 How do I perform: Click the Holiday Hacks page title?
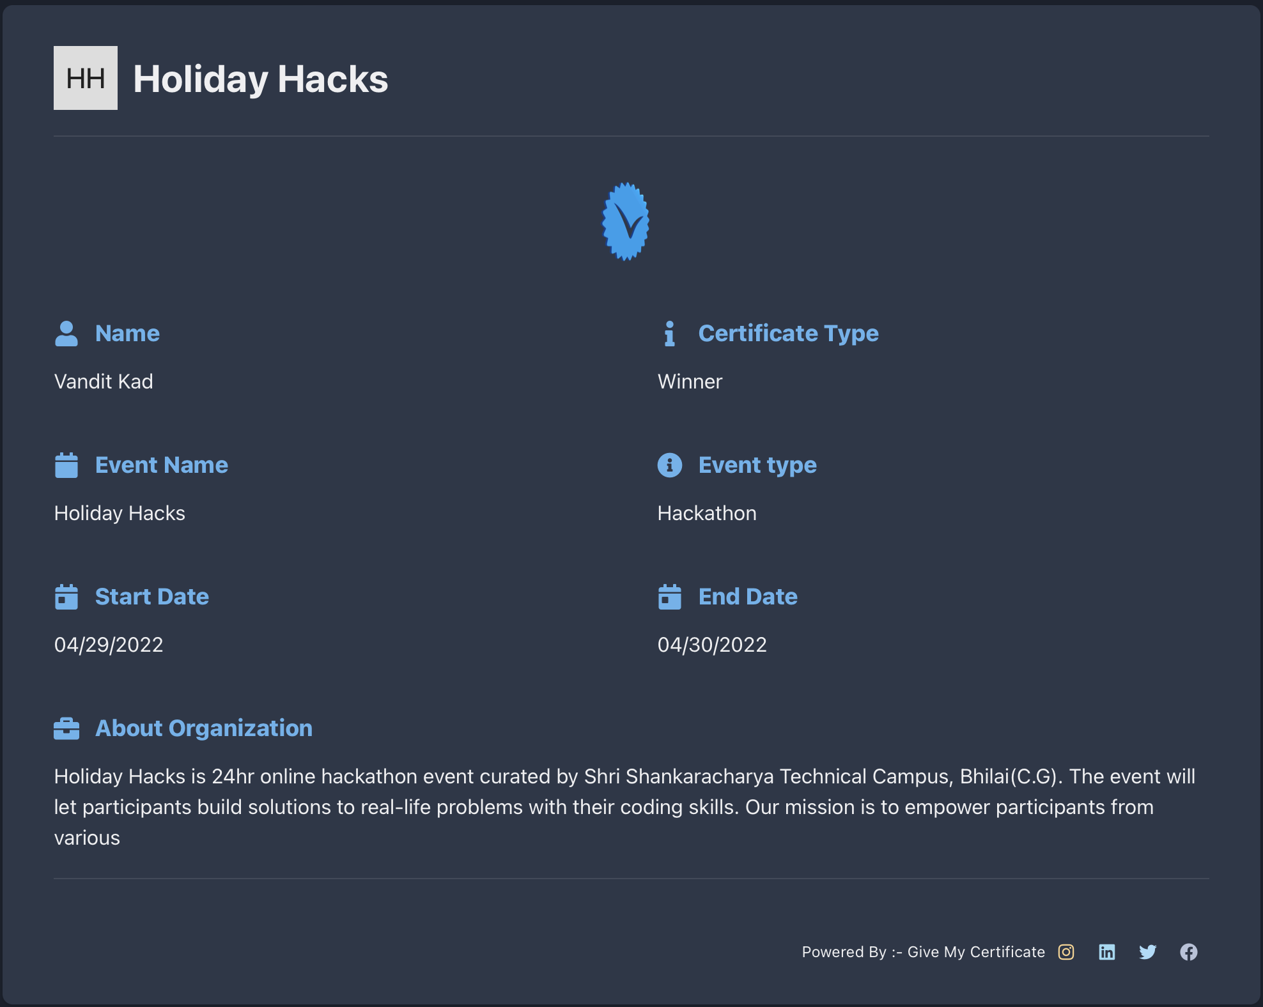(x=261, y=79)
